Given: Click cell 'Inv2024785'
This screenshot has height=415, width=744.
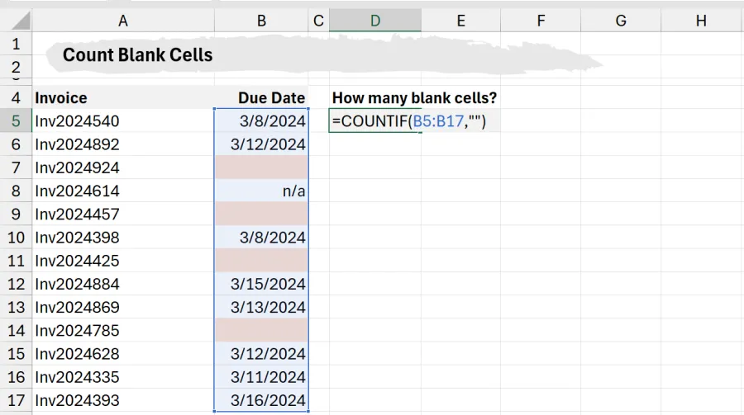Looking at the screenshot, I should [x=123, y=330].
